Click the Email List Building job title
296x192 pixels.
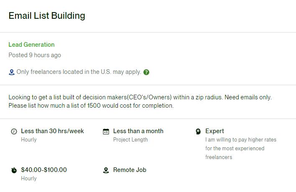47,16
